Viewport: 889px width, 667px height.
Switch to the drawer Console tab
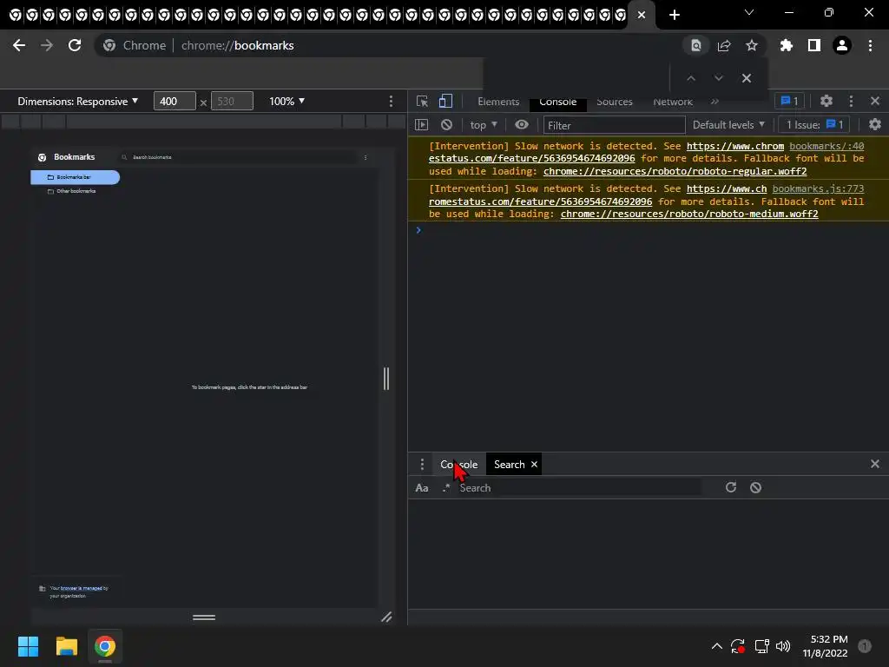[458, 465]
